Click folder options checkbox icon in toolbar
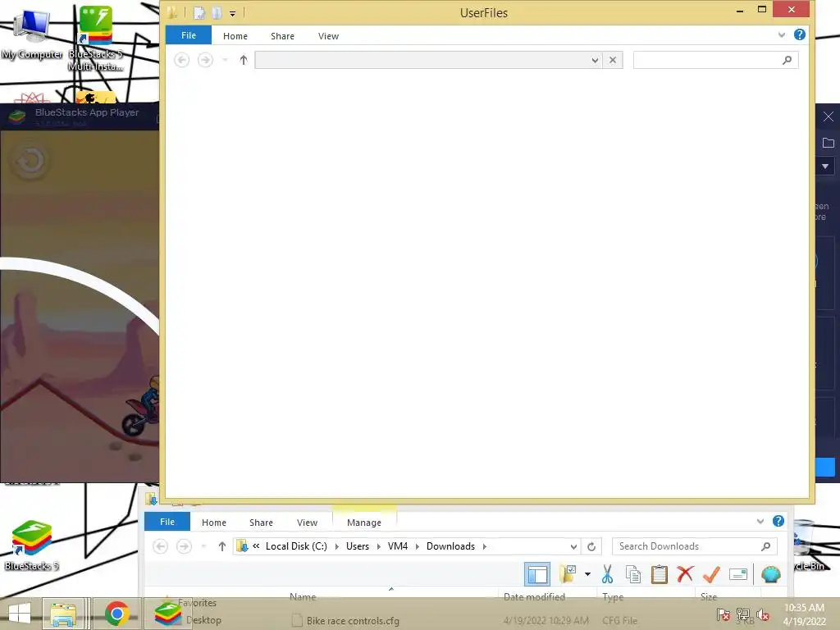This screenshot has width=840, height=630. click(568, 573)
